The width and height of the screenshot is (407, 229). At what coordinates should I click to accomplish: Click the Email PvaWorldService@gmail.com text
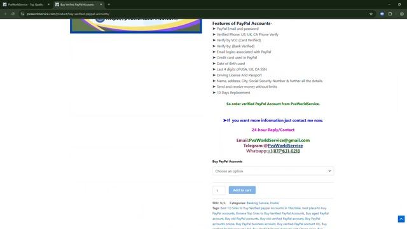click(273, 140)
